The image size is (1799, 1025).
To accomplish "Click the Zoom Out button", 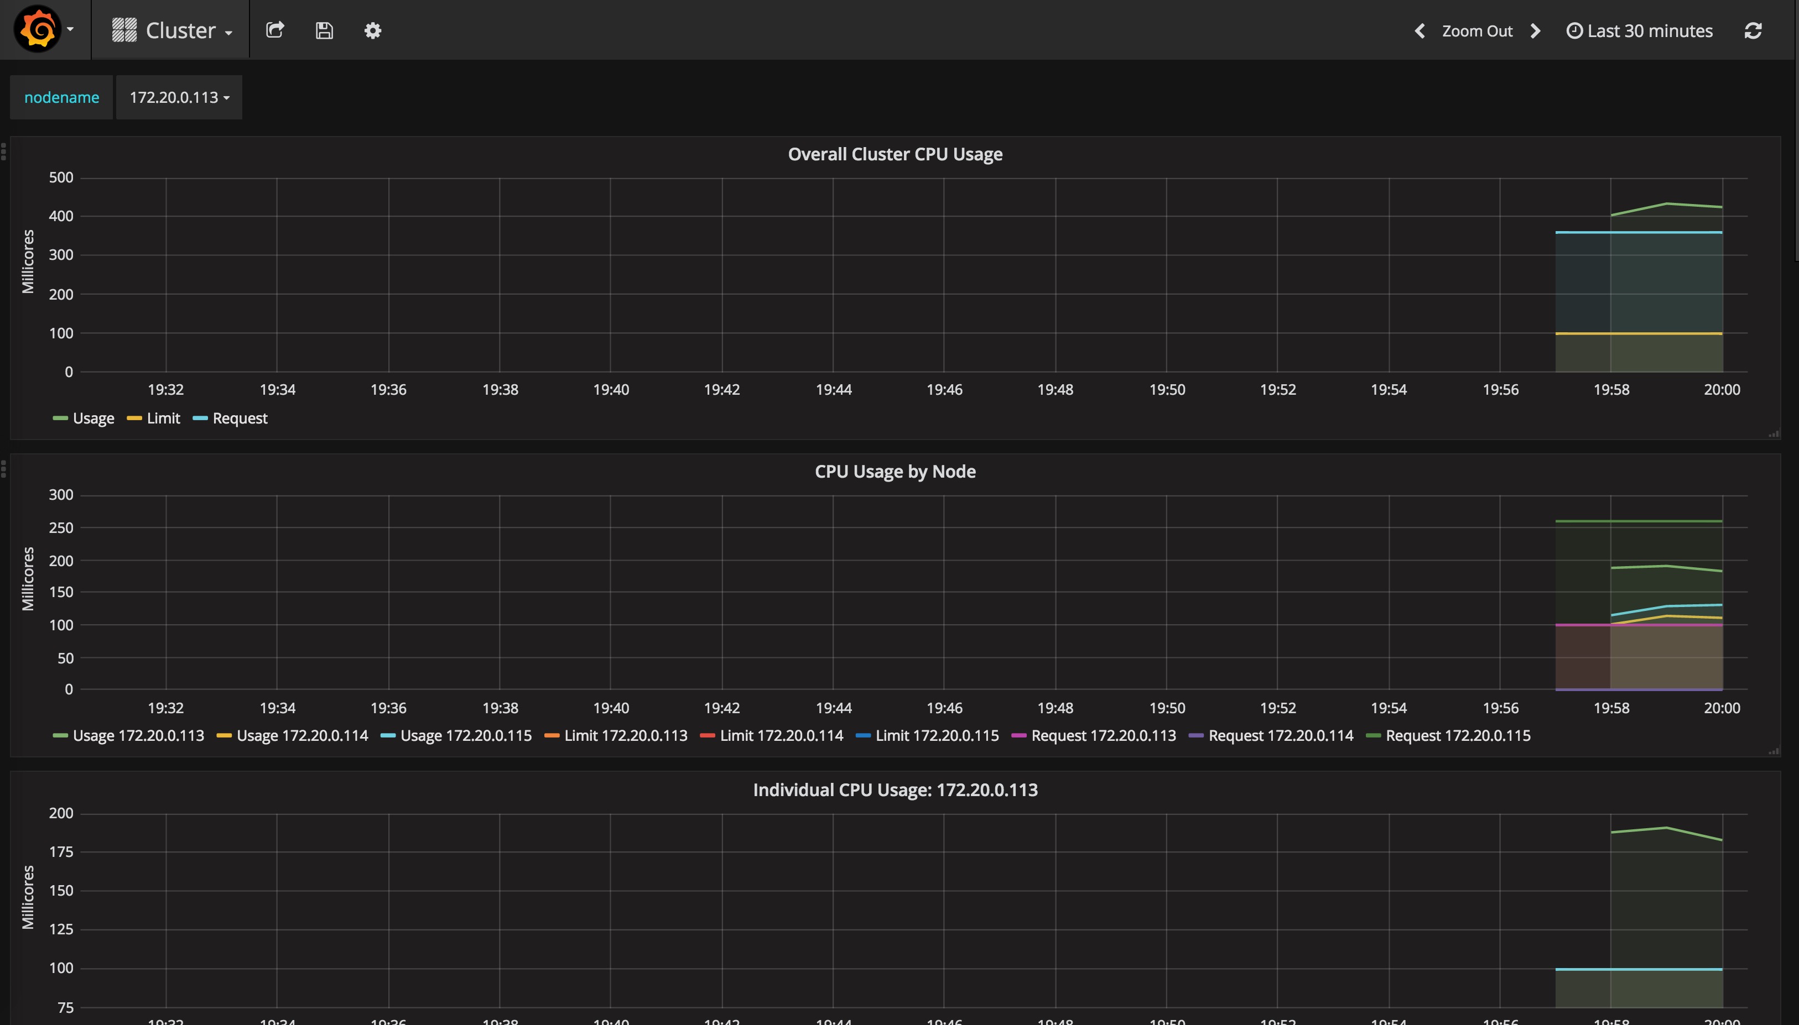I will (1477, 30).
